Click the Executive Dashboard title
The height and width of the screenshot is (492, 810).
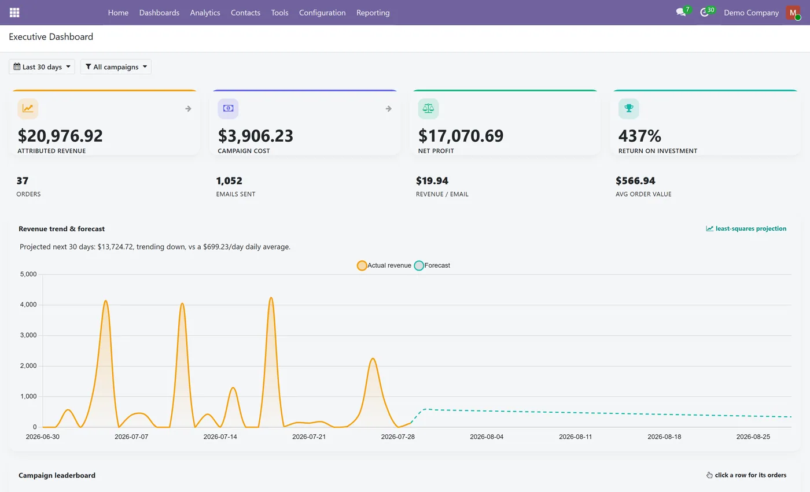point(51,36)
